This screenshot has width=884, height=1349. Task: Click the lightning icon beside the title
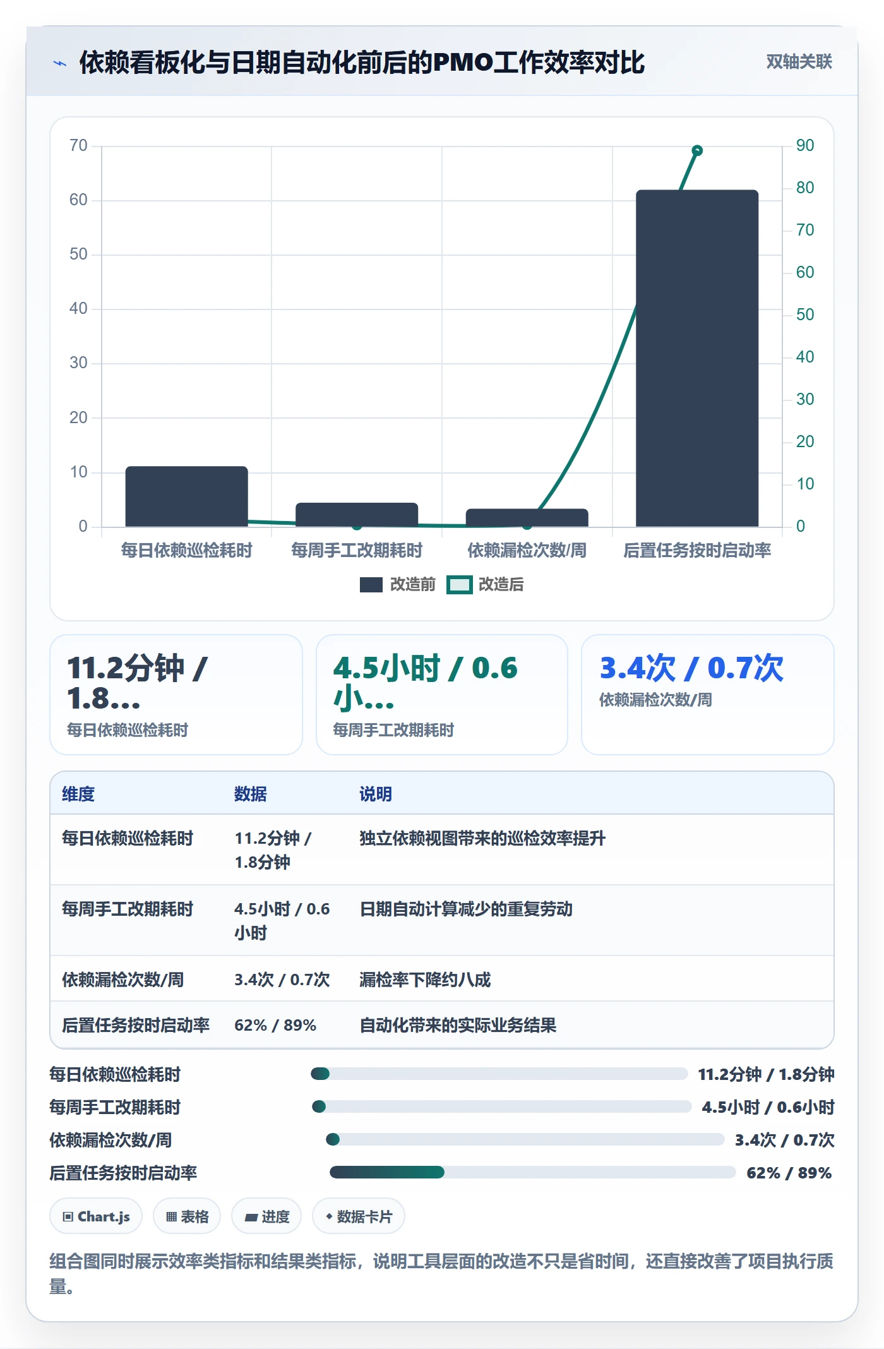click(x=60, y=63)
